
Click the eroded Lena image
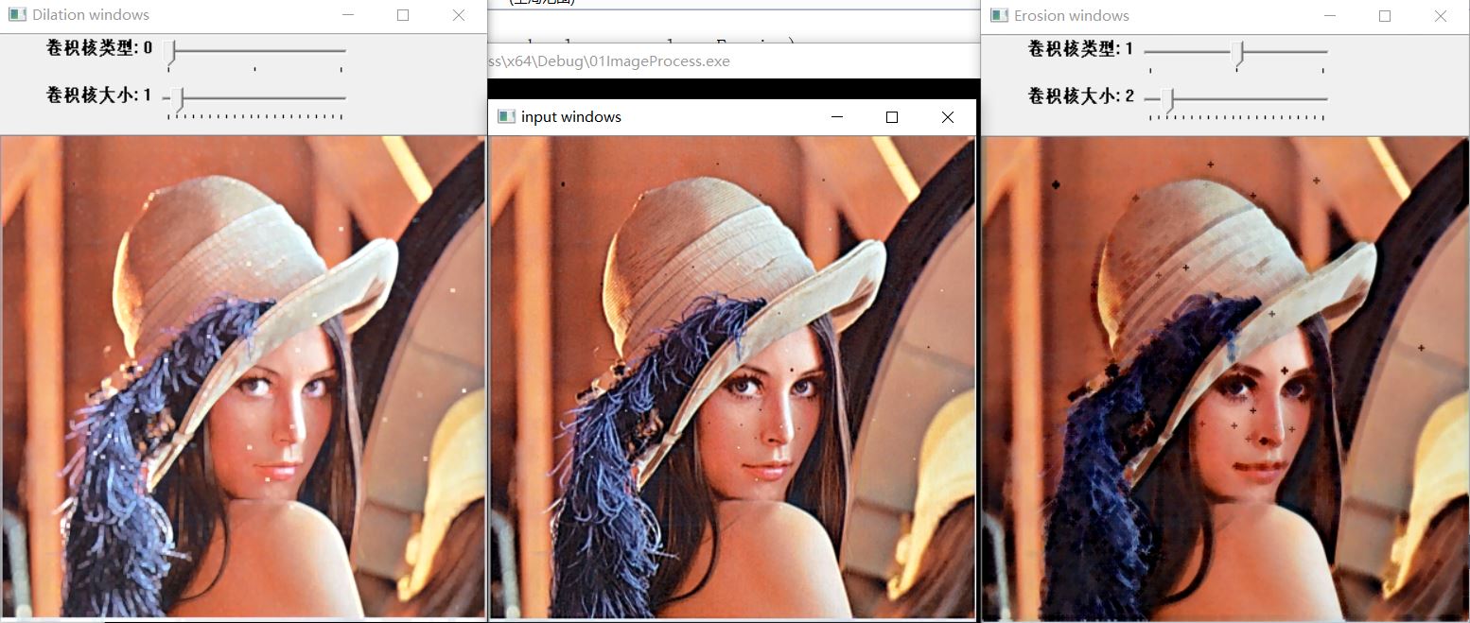1226,377
